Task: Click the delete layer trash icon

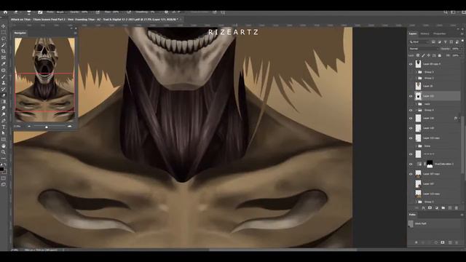Action: (457, 208)
